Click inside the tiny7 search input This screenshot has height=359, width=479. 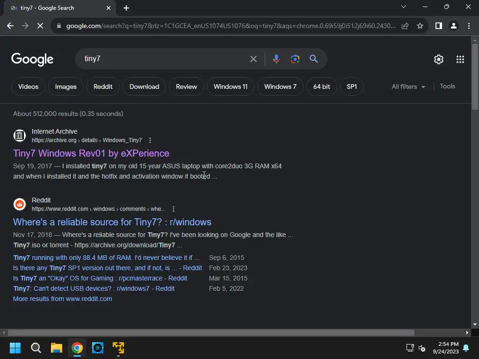pyautogui.click(x=165, y=58)
